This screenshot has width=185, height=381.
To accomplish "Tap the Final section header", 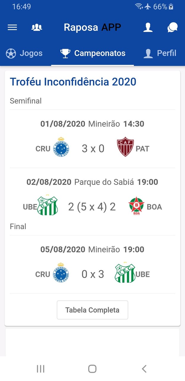I will click(18, 227).
